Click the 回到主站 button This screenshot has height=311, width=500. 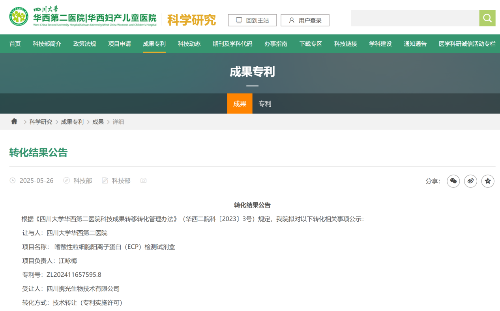click(x=252, y=20)
